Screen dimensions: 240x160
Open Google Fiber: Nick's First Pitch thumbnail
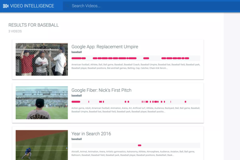(42, 103)
